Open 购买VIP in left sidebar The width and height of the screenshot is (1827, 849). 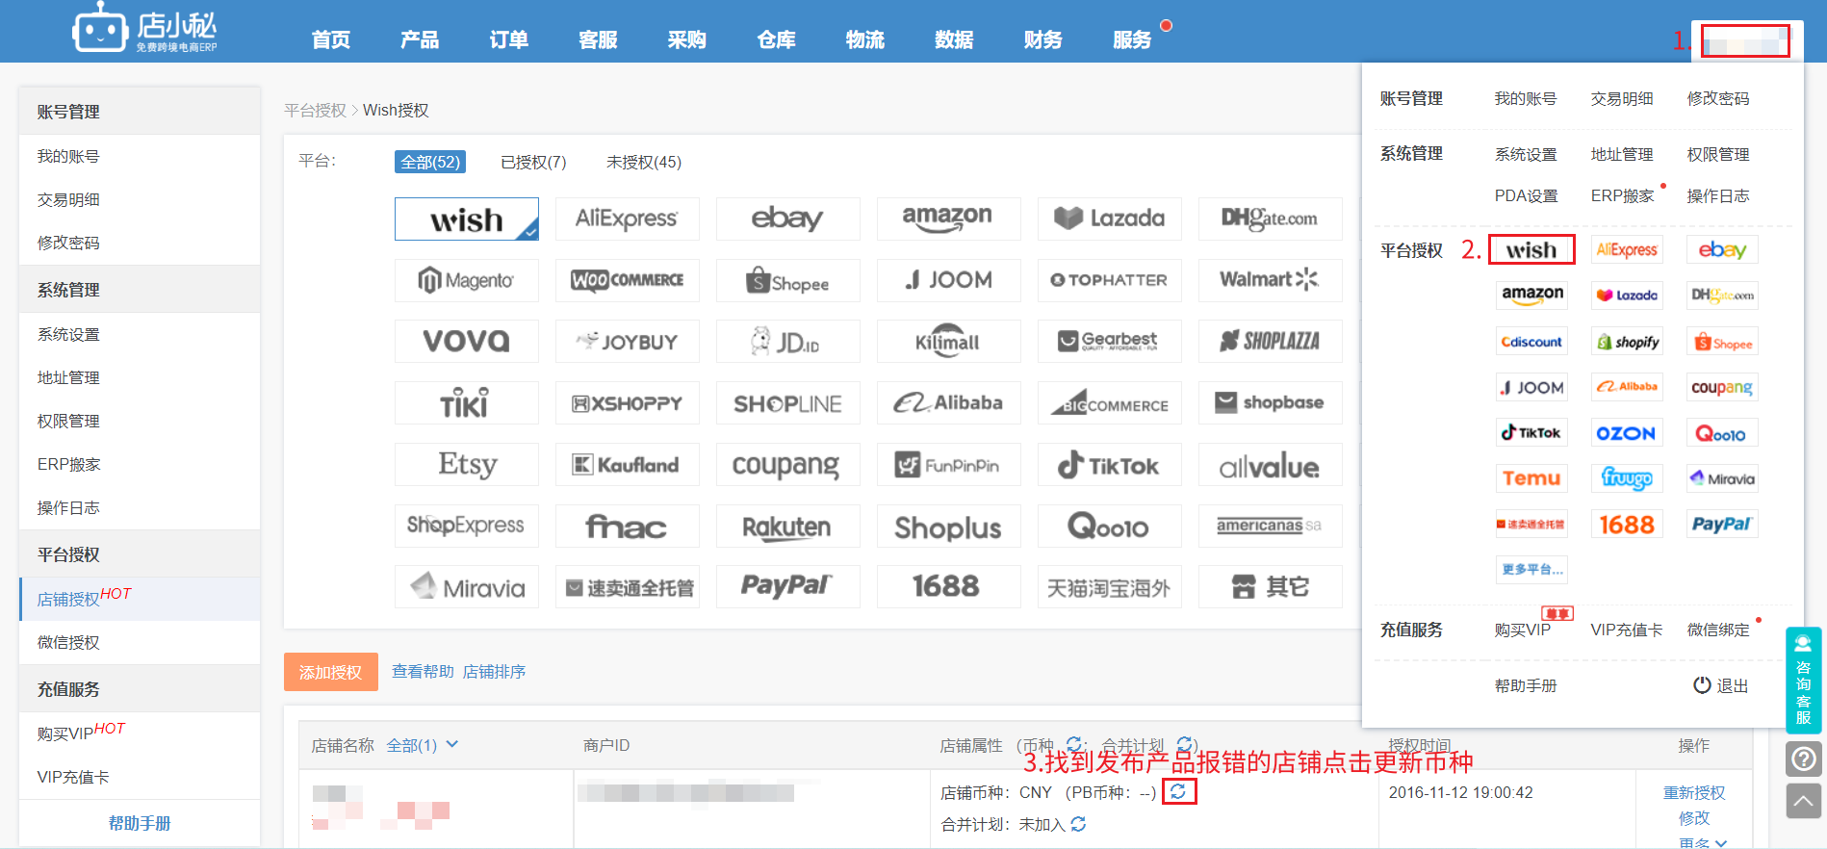[x=65, y=733]
